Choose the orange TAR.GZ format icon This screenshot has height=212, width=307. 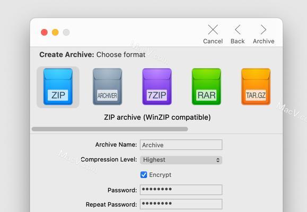pyautogui.click(x=256, y=87)
